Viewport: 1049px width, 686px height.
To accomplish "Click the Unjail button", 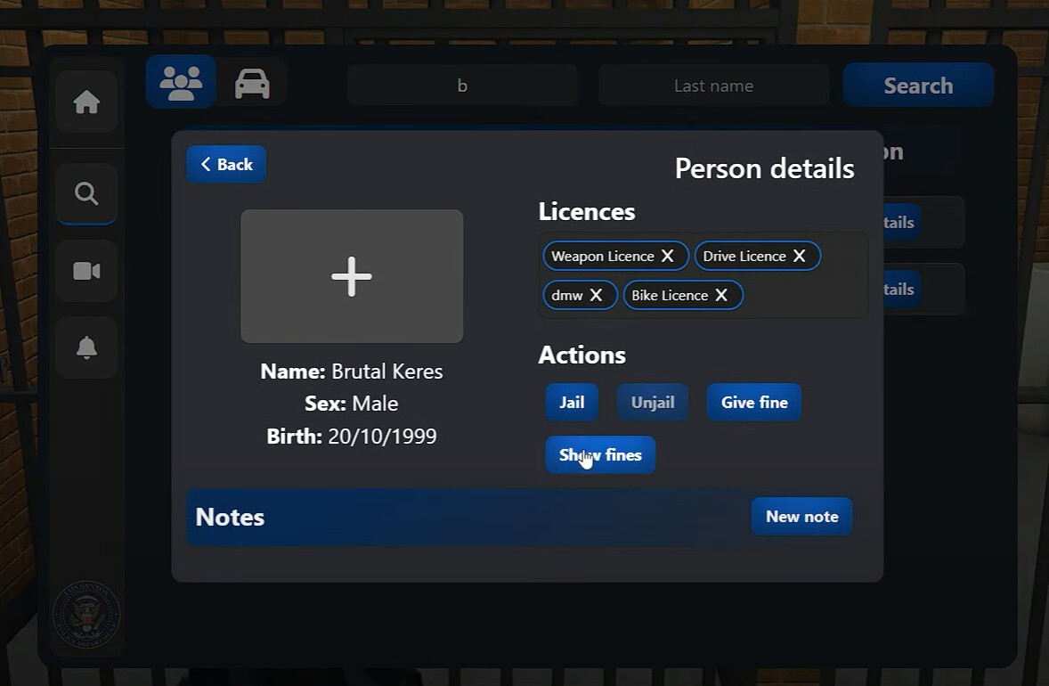I will click(653, 403).
